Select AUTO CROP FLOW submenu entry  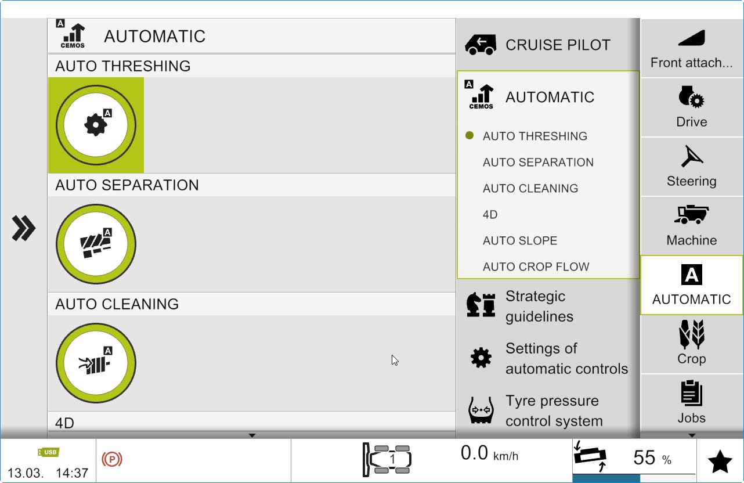536,267
